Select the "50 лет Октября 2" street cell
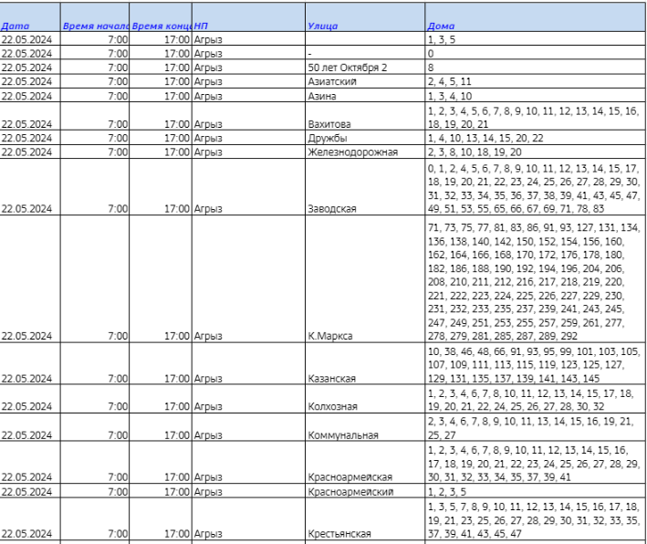The image size is (647, 544). click(348, 67)
